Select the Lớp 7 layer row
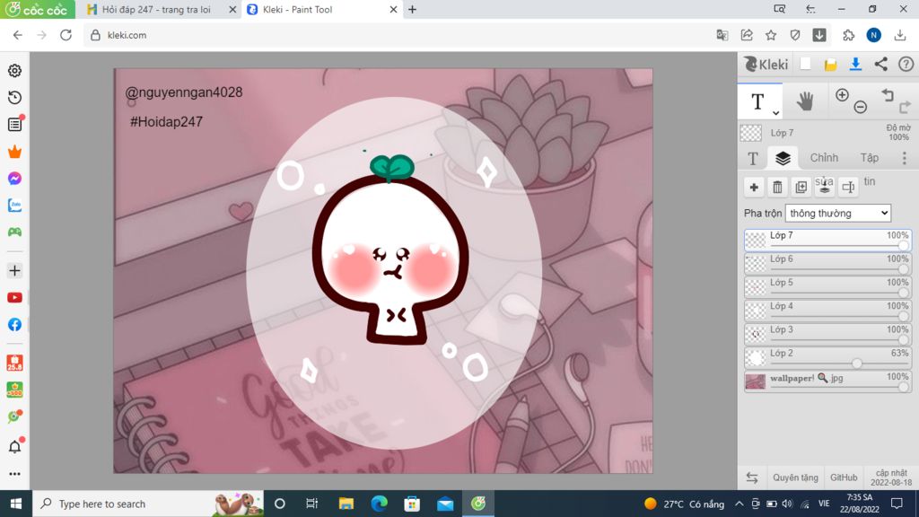Viewport: 919px width, 517px height. click(x=827, y=241)
